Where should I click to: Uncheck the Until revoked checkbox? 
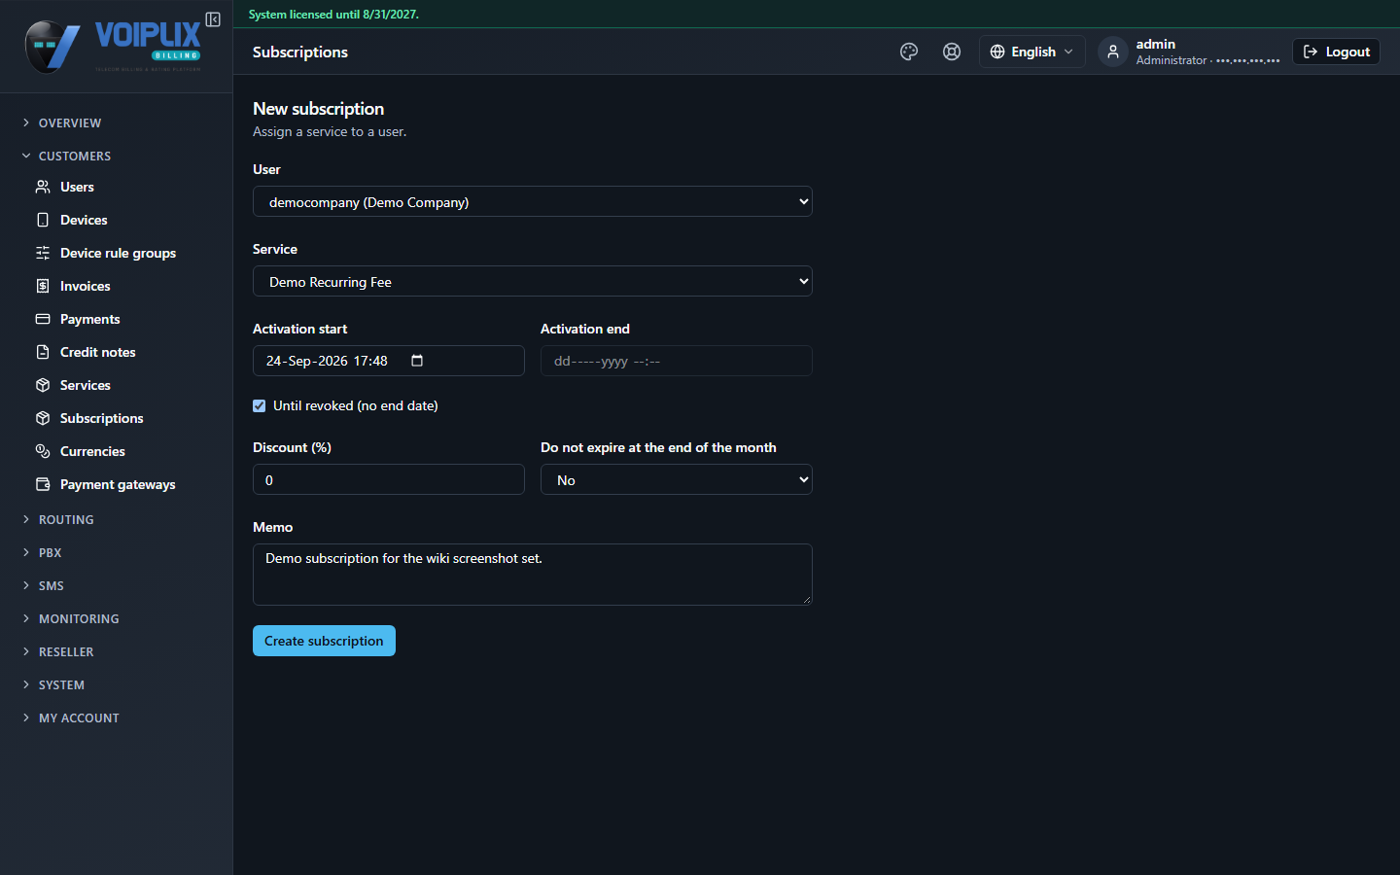260,406
